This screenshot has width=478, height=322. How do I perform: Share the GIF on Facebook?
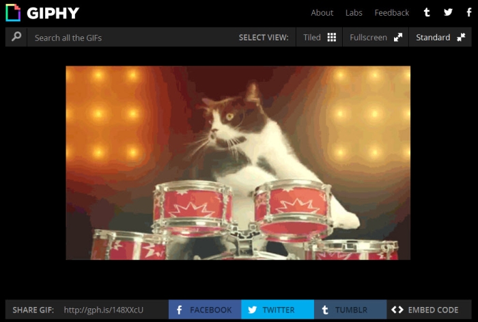(205, 310)
